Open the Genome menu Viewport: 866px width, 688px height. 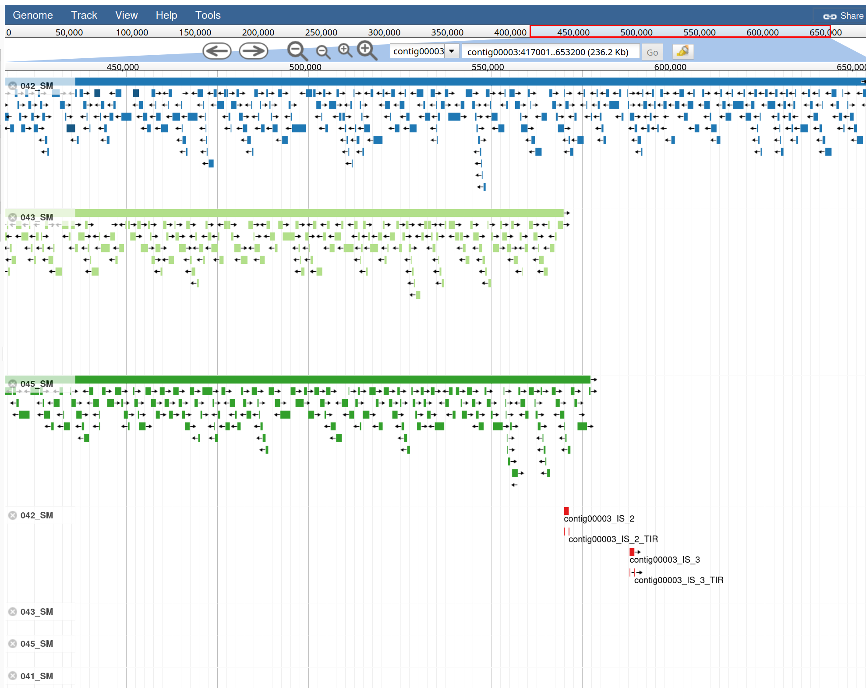point(33,15)
